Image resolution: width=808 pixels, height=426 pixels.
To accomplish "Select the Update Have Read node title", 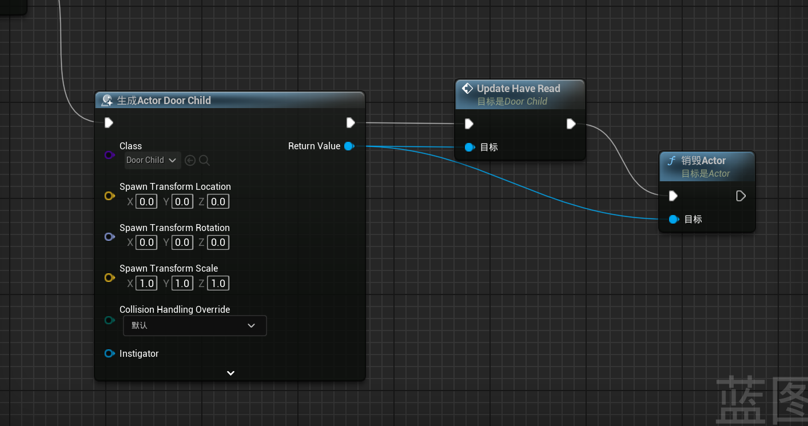I will click(x=518, y=89).
